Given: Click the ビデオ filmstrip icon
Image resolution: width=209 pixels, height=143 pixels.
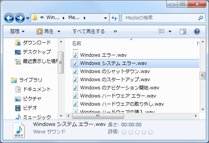Looking at the screenshot, I should click(x=18, y=108).
